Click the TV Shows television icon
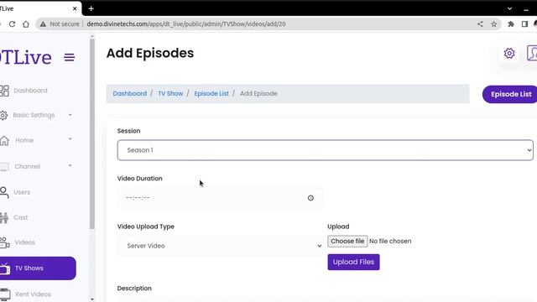The height and width of the screenshot is (302, 537). 5,268
